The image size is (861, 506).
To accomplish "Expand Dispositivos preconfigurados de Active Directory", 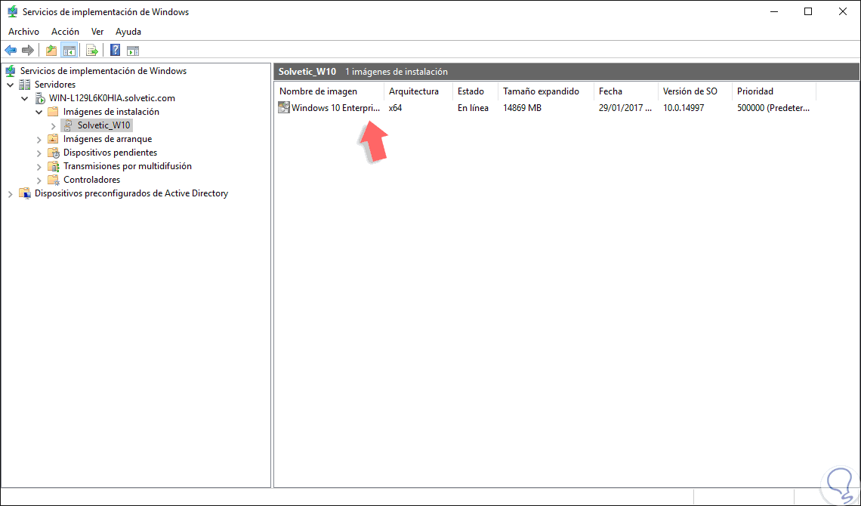I will [11, 194].
